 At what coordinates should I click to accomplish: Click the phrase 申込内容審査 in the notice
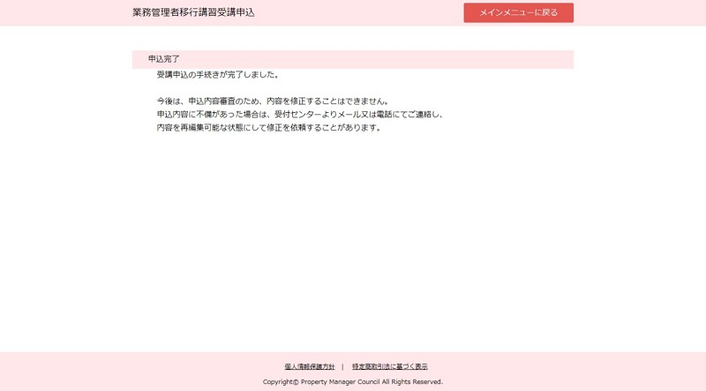point(214,102)
